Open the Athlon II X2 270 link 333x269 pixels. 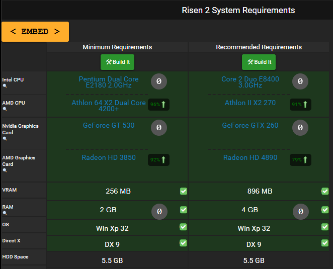(250, 103)
